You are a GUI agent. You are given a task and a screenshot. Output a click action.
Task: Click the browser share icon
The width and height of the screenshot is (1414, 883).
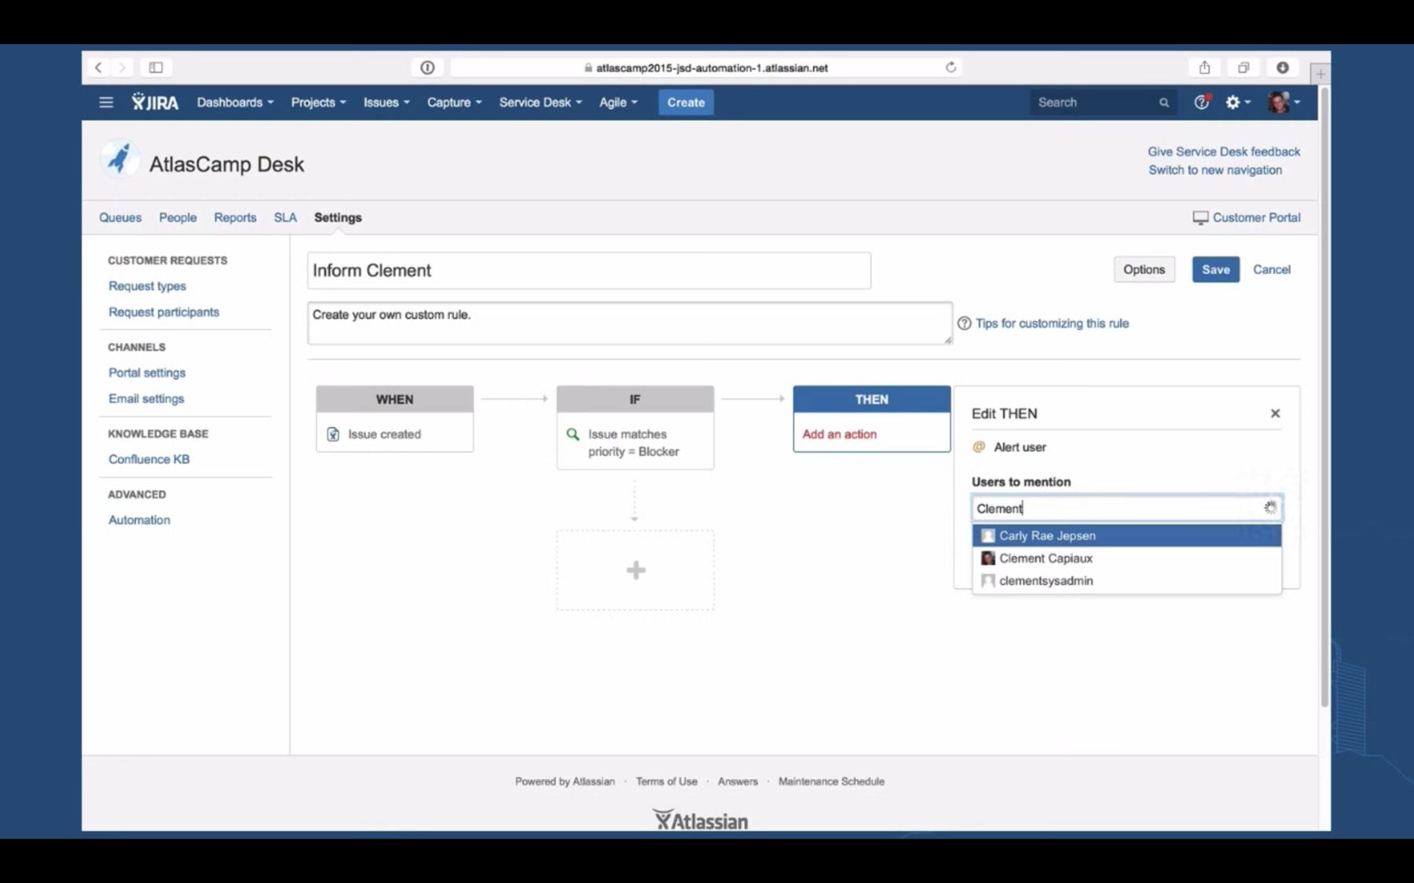point(1204,68)
